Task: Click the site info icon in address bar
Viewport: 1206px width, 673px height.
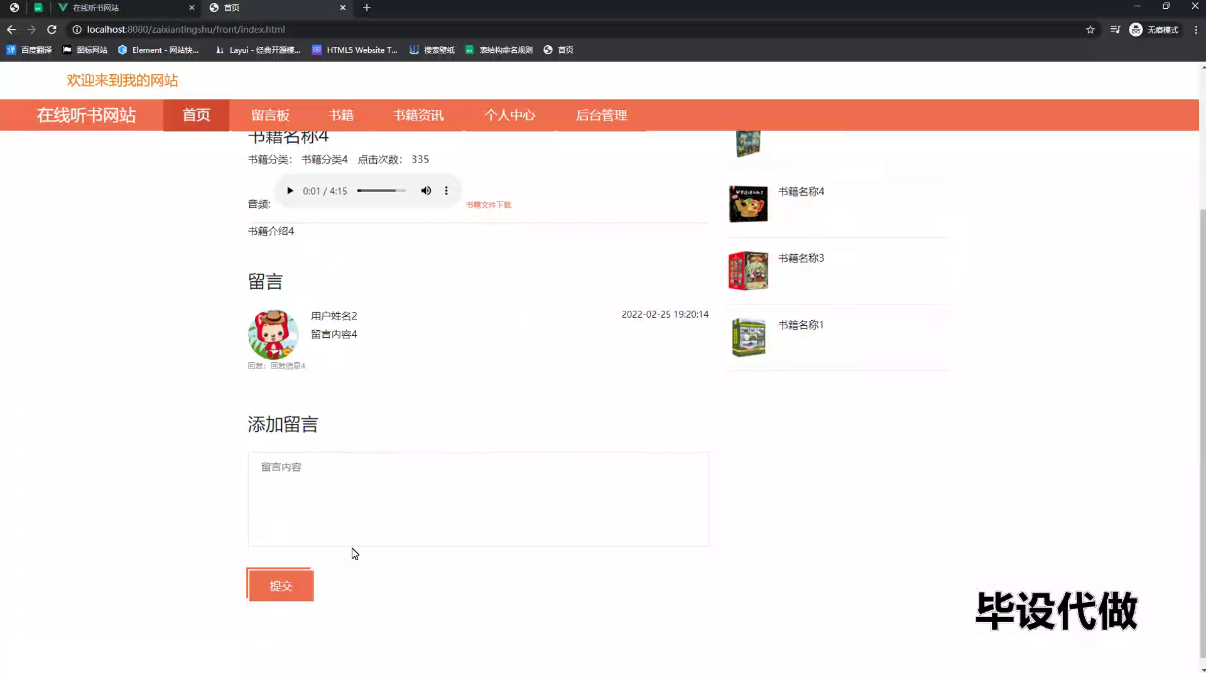Action: (77, 30)
